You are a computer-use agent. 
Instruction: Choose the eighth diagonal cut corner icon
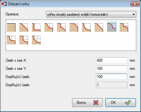(x=99, y=28)
